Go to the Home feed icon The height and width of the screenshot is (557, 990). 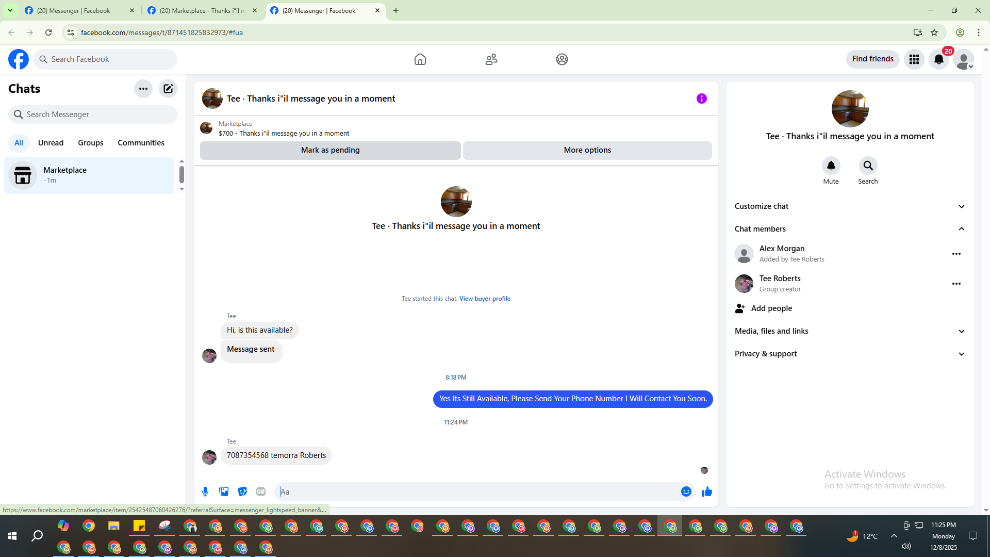click(x=420, y=59)
